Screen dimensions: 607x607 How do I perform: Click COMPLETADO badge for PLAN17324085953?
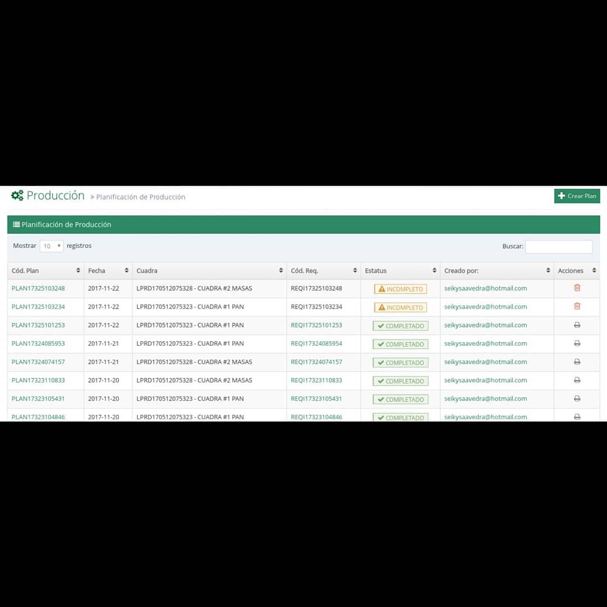400,344
